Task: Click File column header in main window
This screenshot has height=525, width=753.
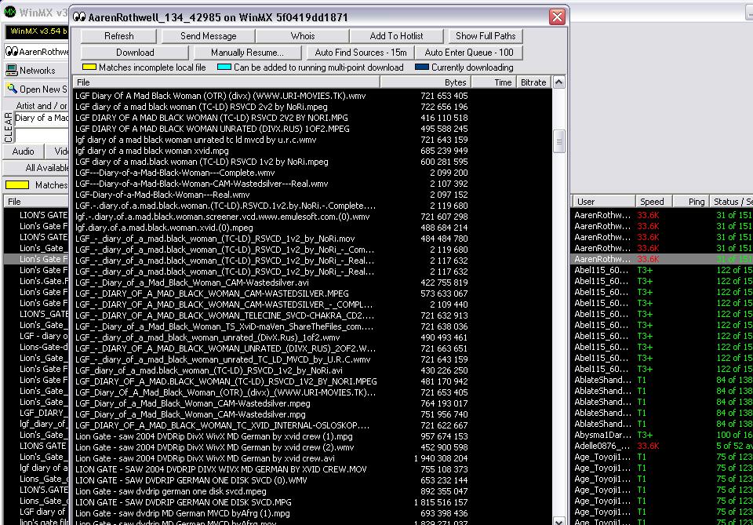Action: [36, 202]
